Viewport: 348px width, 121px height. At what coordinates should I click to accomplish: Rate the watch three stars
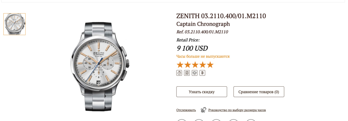[195, 65]
